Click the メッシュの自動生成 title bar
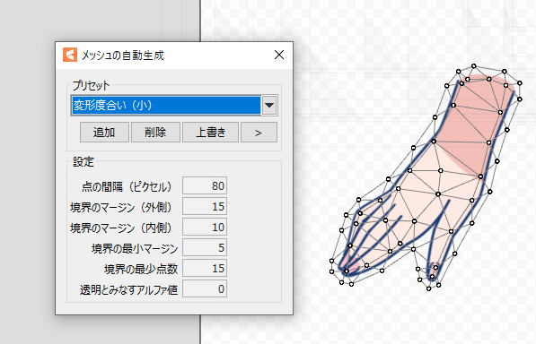Screen dimensions: 536x344 point(174,56)
